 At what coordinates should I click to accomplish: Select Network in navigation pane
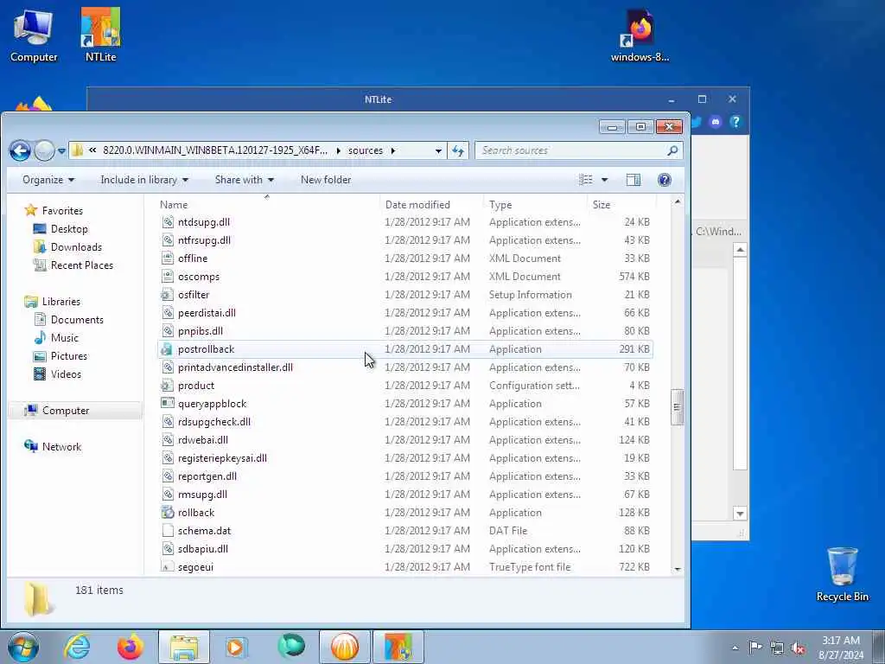tap(61, 447)
